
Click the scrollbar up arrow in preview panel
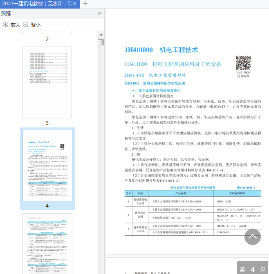[x=101, y=35]
